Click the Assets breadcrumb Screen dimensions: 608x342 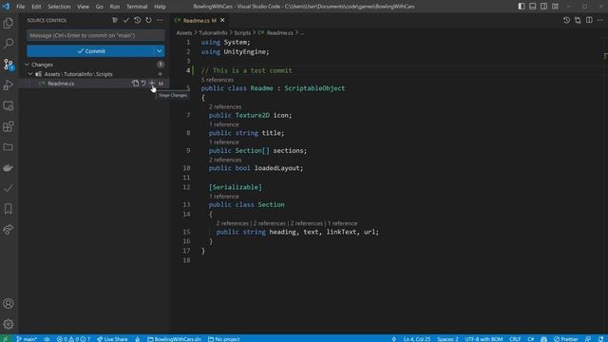pyautogui.click(x=184, y=33)
